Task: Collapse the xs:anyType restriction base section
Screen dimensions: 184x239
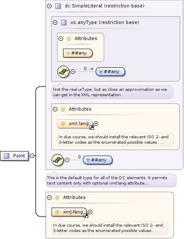Action: pos(55,23)
